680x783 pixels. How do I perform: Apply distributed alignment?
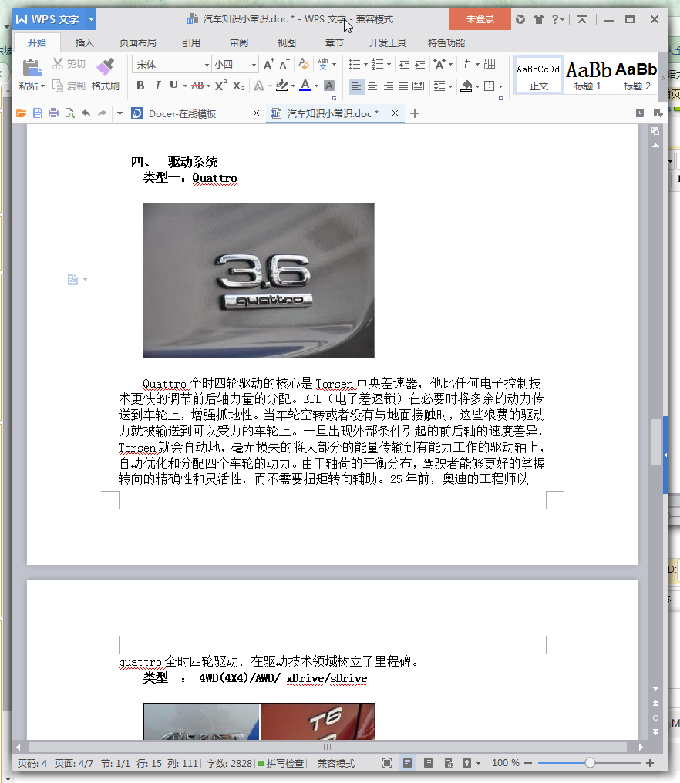coord(418,86)
